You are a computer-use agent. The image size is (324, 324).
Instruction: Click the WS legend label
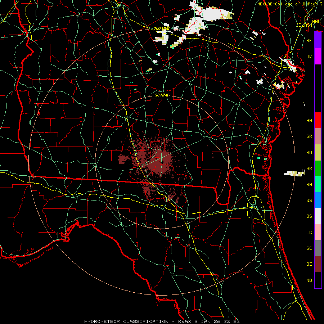309,200
